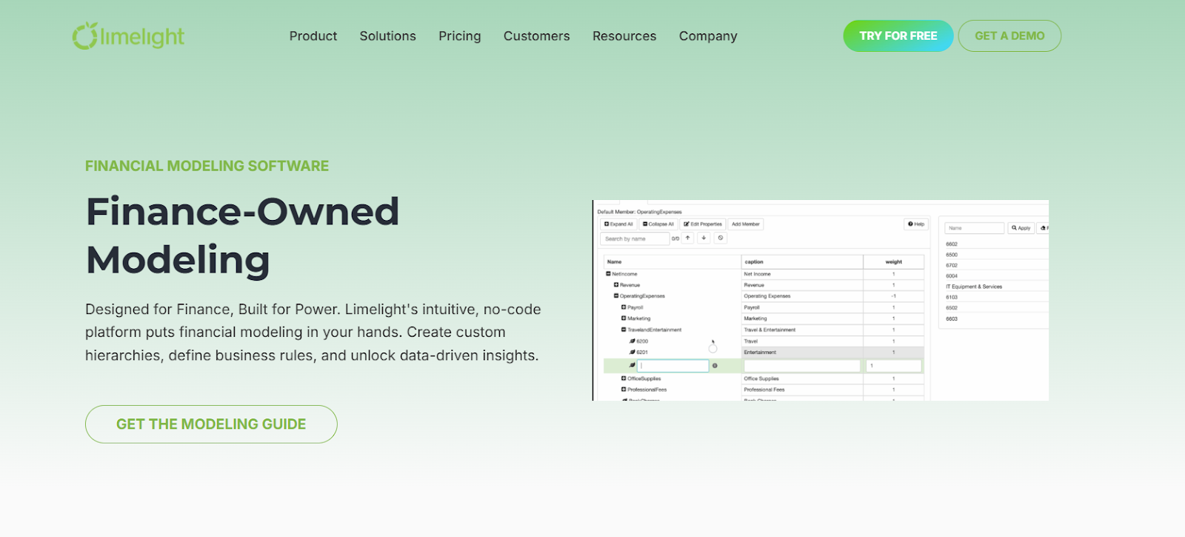Open the Customers menu item
Image resolution: width=1185 pixels, height=537 pixels.
point(537,36)
